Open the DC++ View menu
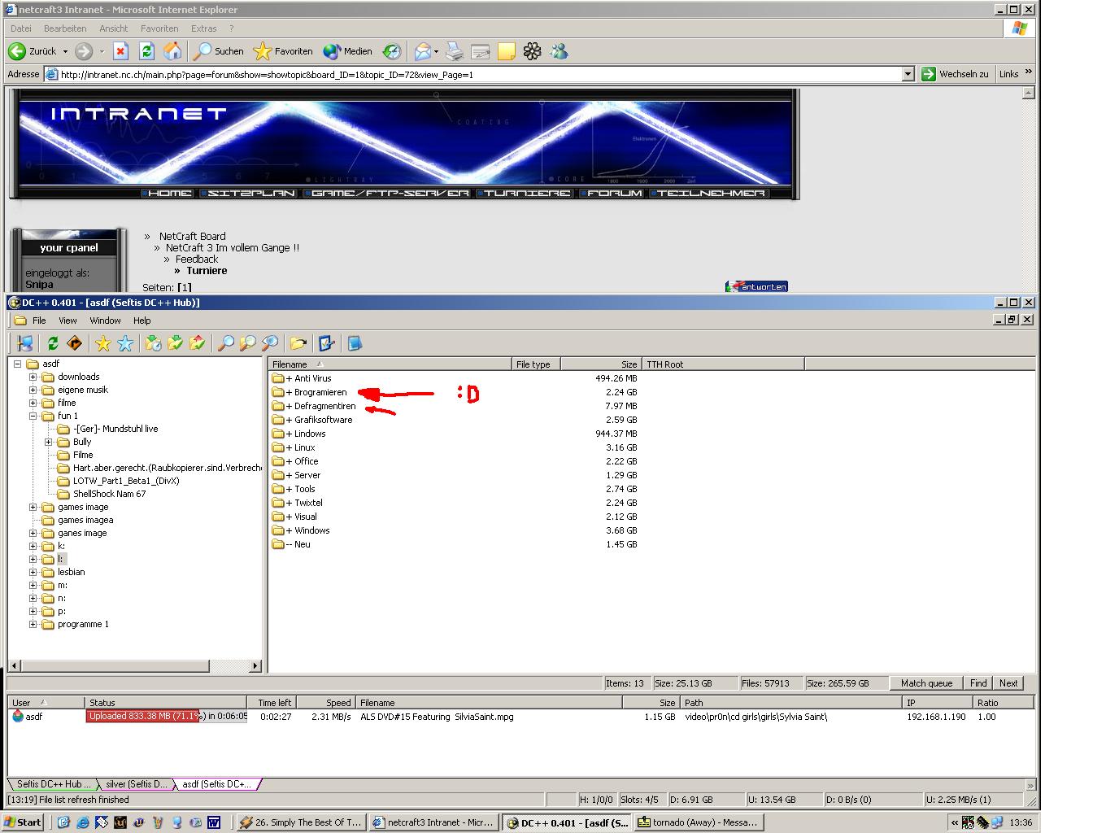 67,321
